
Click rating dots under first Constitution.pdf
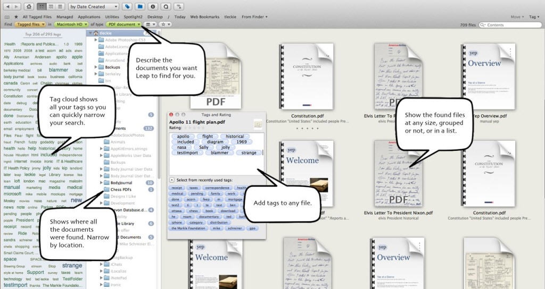[307, 129]
